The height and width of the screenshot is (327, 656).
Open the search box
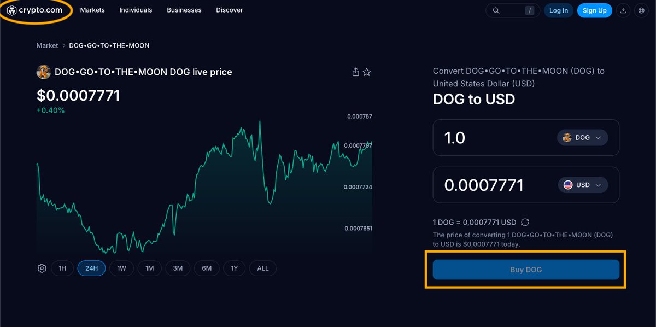pyautogui.click(x=513, y=10)
